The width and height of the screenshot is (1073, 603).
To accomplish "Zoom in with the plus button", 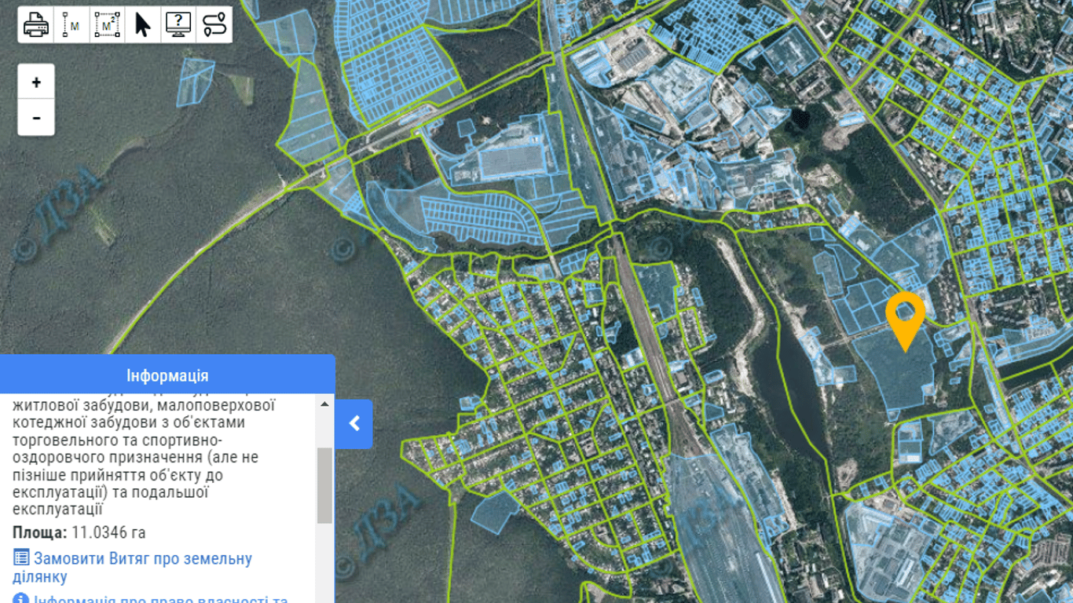I will (36, 82).
